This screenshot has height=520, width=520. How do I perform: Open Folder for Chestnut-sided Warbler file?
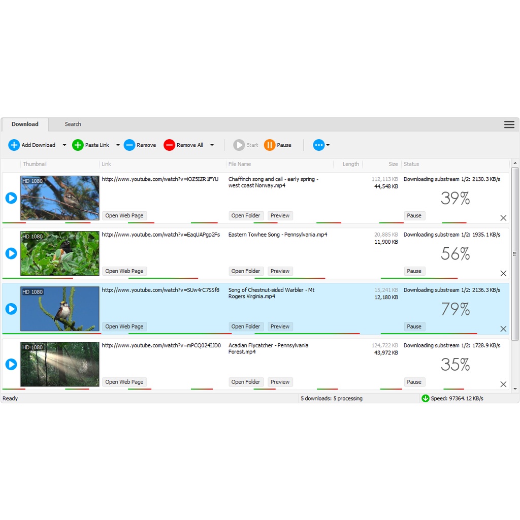click(x=246, y=327)
